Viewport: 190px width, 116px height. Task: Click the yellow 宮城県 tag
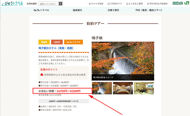[x=44, y=42]
